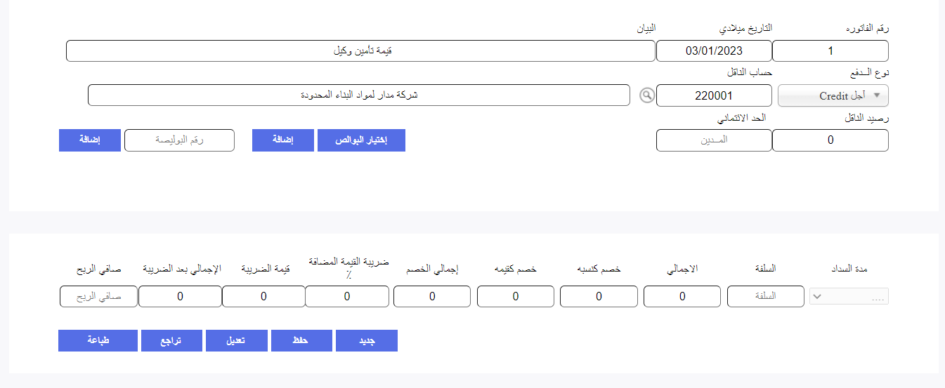Click the company name field شركة مدار
Screen dimensions: 945x388
[359, 95]
